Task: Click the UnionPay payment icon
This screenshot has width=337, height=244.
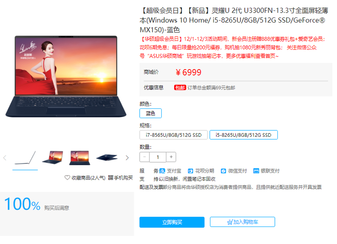Action: point(256,171)
